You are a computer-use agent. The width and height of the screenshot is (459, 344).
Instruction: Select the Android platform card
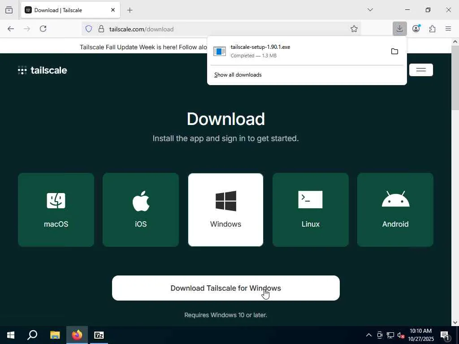(x=395, y=210)
